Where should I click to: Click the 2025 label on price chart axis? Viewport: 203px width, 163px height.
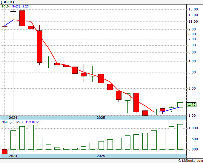(x=101, y=118)
